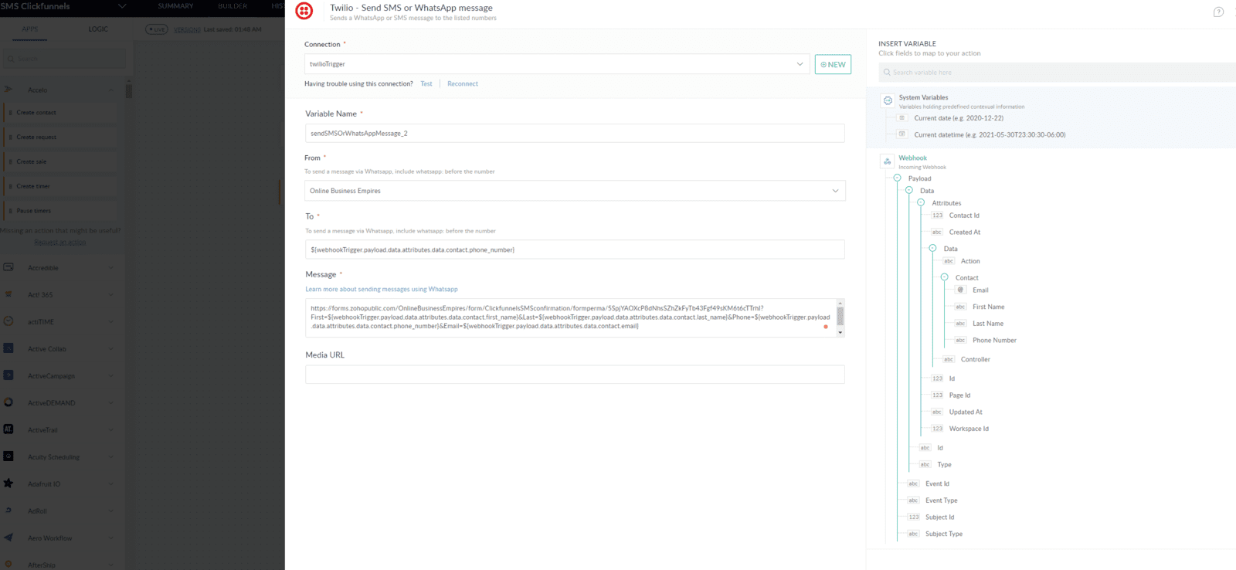Click the Message scrollbar down arrow
The height and width of the screenshot is (570, 1236).
[840, 333]
